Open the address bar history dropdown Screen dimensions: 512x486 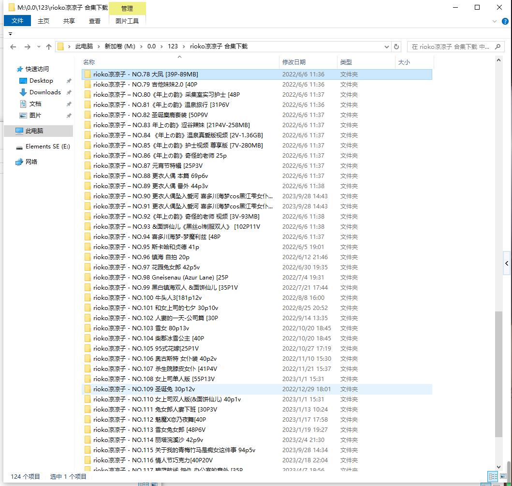point(387,47)
